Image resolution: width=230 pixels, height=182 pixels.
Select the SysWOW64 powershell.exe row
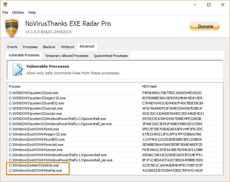(115, 155)
